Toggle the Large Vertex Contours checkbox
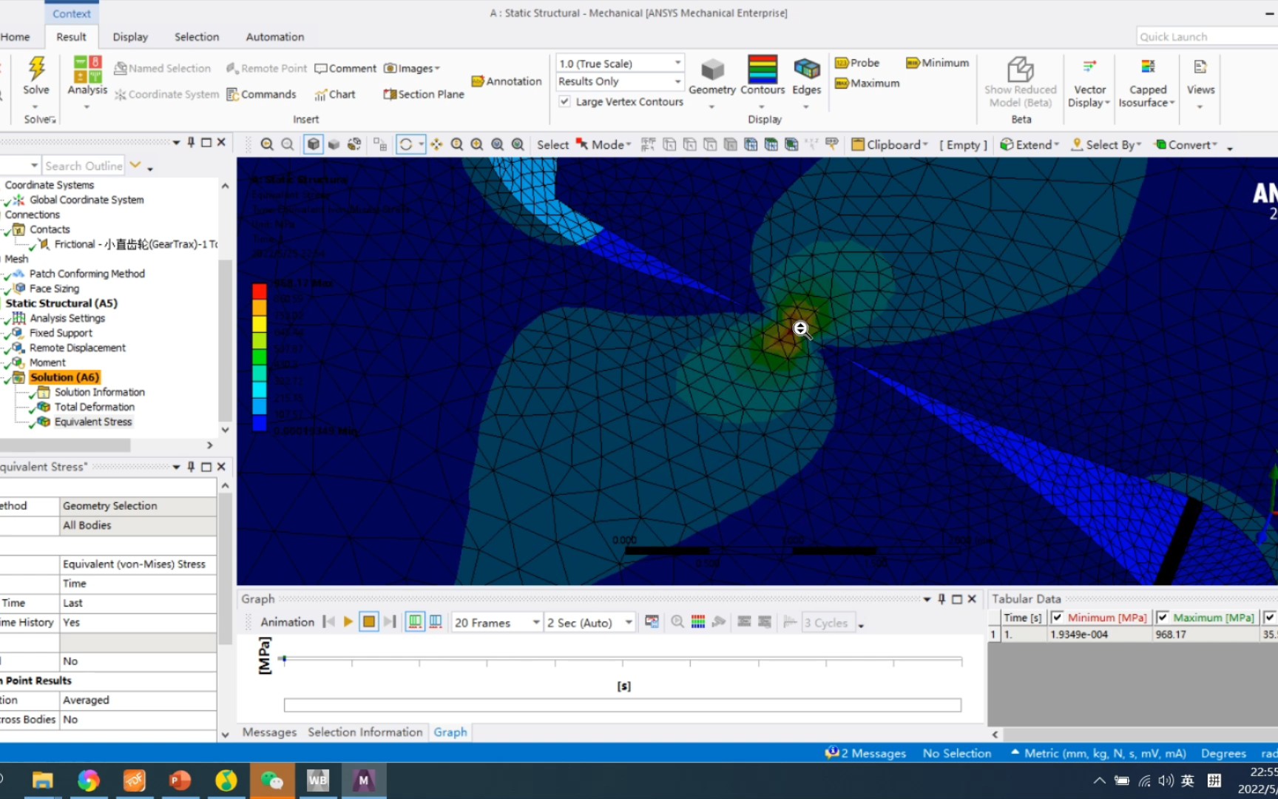The height and width of the screenshot is (799, 1278). (564, 101)
